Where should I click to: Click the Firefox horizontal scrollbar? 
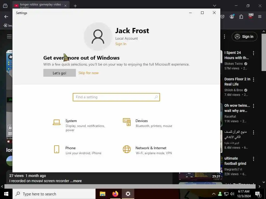(130, 186)
